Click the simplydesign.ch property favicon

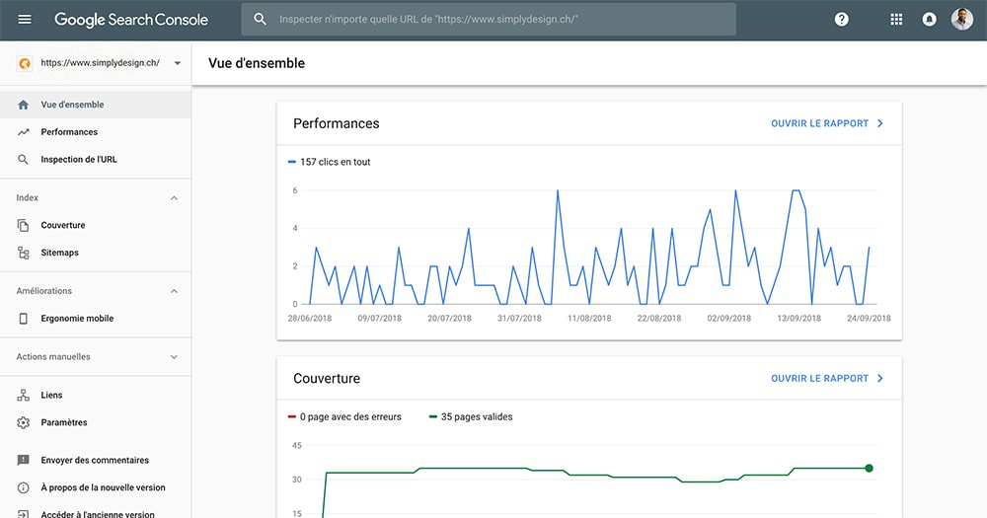25,63
